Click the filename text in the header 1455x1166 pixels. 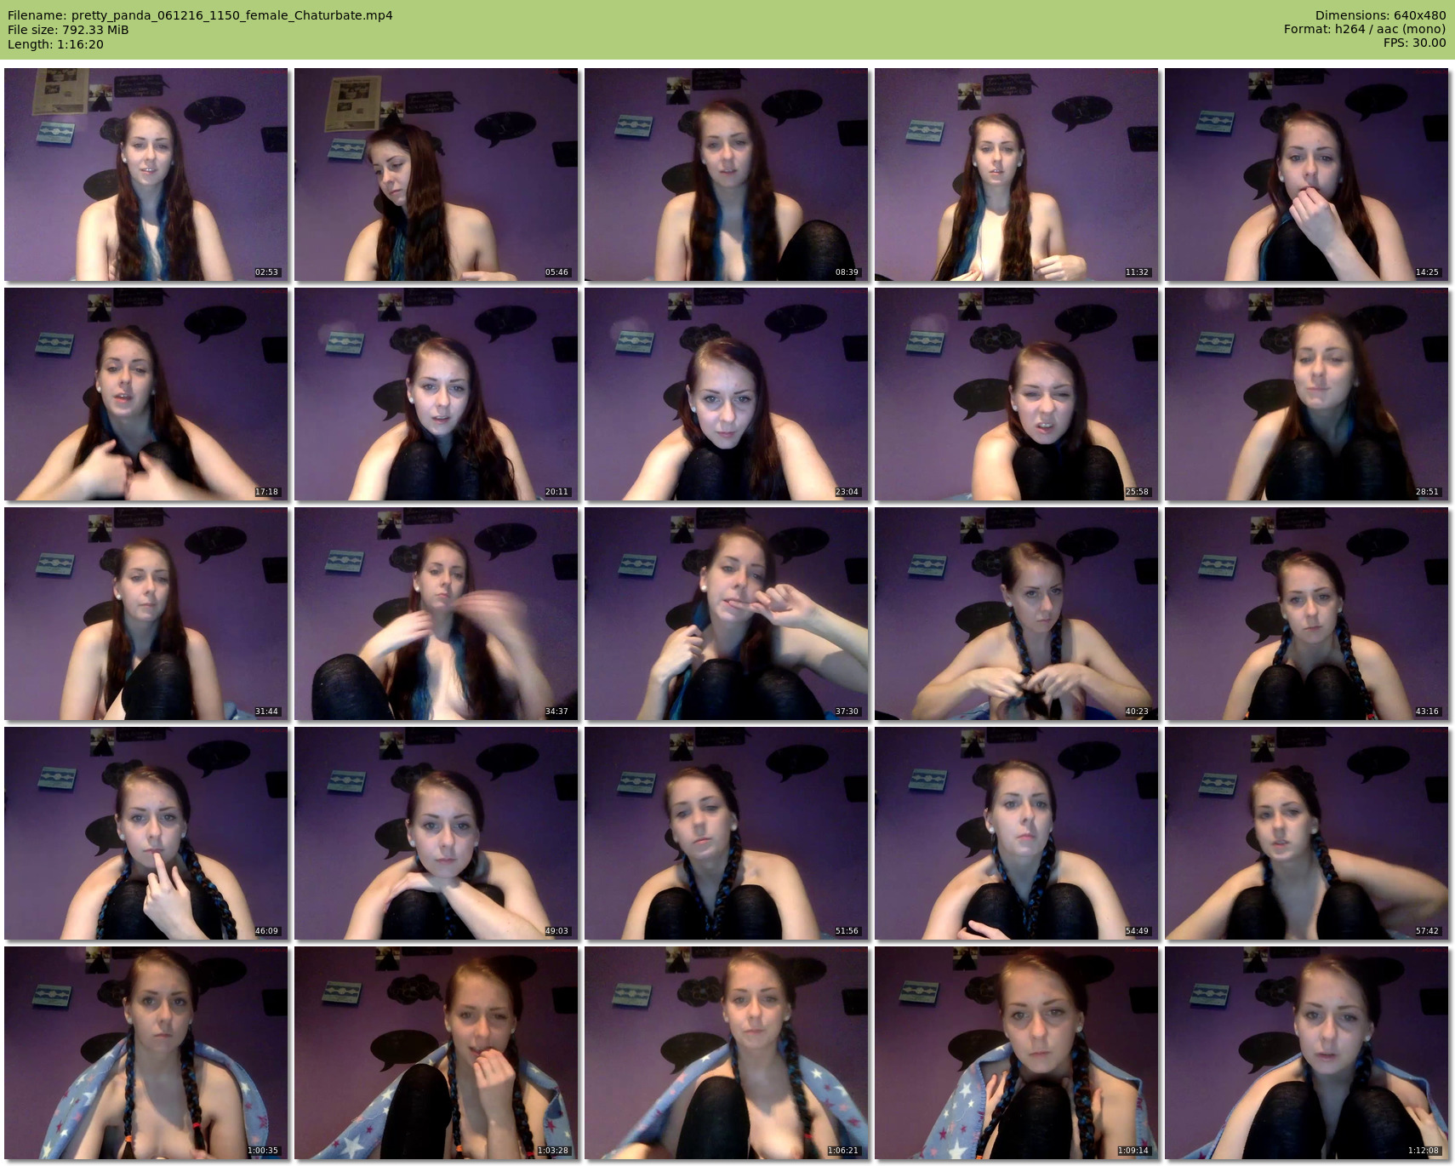(x=200, y=15)
